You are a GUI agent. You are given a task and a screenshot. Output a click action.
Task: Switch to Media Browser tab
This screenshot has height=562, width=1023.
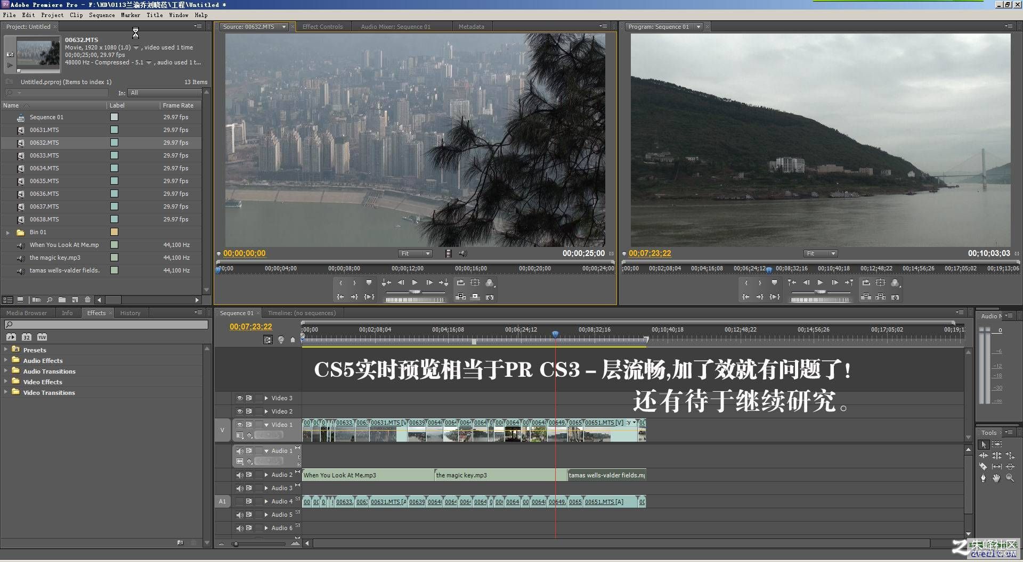[x=27, y=313]
